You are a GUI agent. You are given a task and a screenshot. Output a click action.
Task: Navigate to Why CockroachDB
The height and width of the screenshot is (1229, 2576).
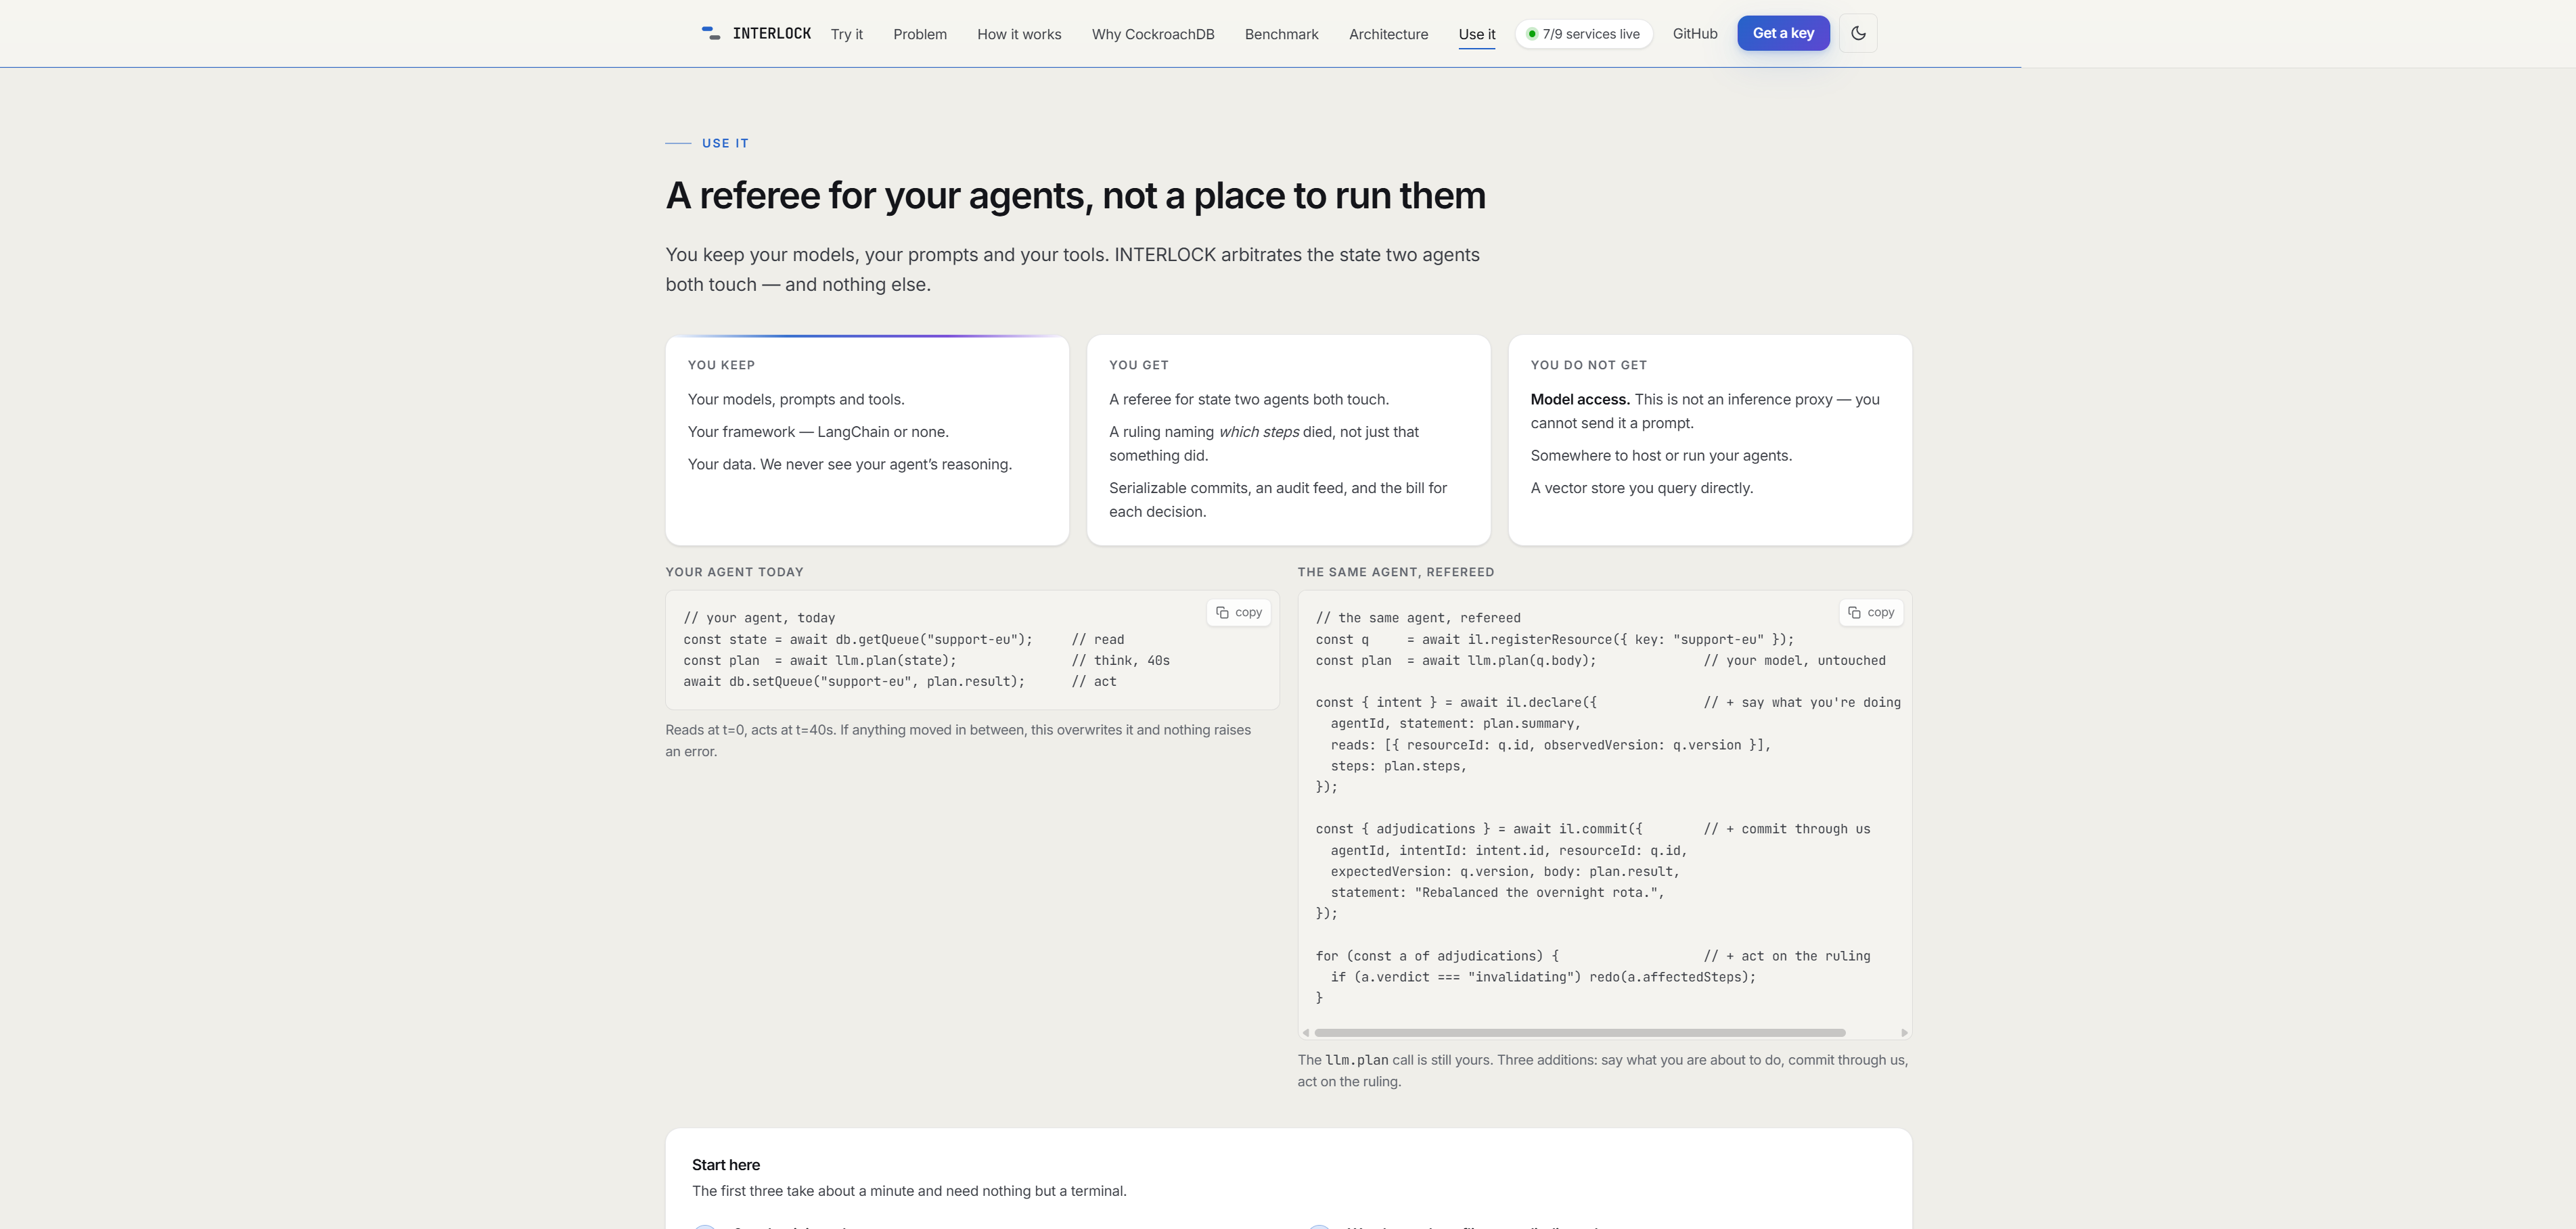[1153, 34]
